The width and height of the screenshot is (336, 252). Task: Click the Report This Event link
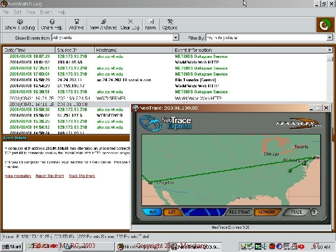tap(50, 176)
